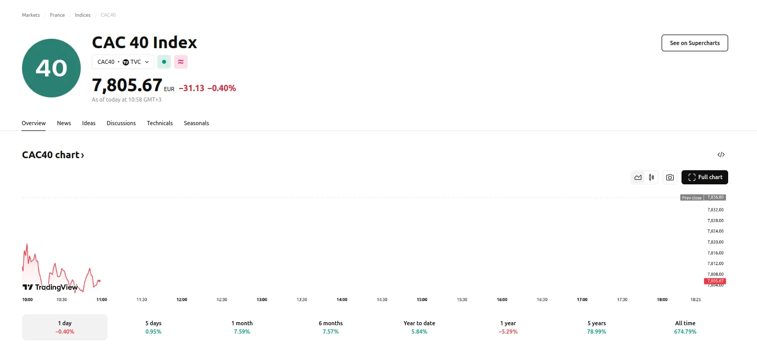Go to France breadcrumb link
This screenshot has width=757, height=353.
[57, 15]
